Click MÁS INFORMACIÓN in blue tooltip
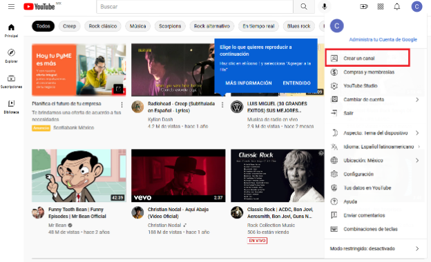The height and width of the screenshot is (262, 431). [x=249, y=83]
